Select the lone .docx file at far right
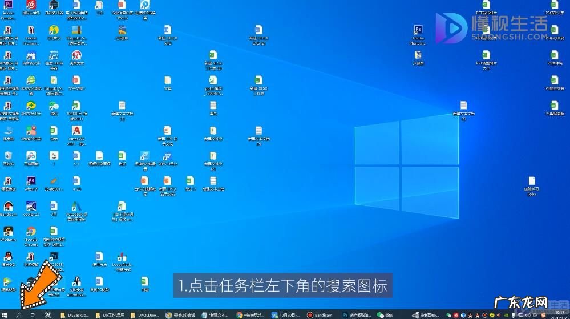This screenshot has height=319, width=570. [x=531, y=186]
